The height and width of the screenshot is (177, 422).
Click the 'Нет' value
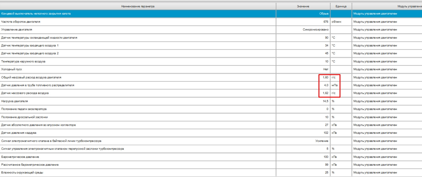click(326, 69)
